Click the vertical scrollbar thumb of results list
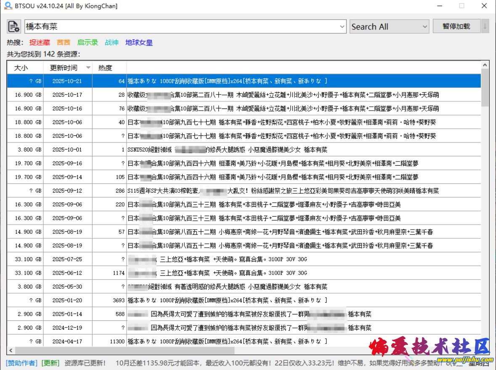The height and width of the screenshot is (370, 496). coord(485,87)
